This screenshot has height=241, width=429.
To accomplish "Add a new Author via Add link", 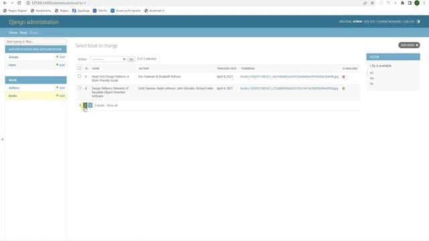I will (60, 88).
